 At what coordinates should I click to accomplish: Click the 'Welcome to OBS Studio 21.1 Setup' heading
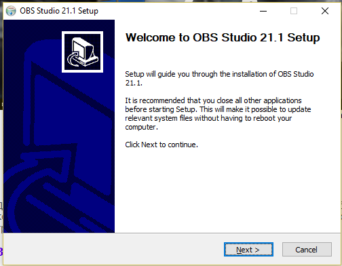pos(223,37)
